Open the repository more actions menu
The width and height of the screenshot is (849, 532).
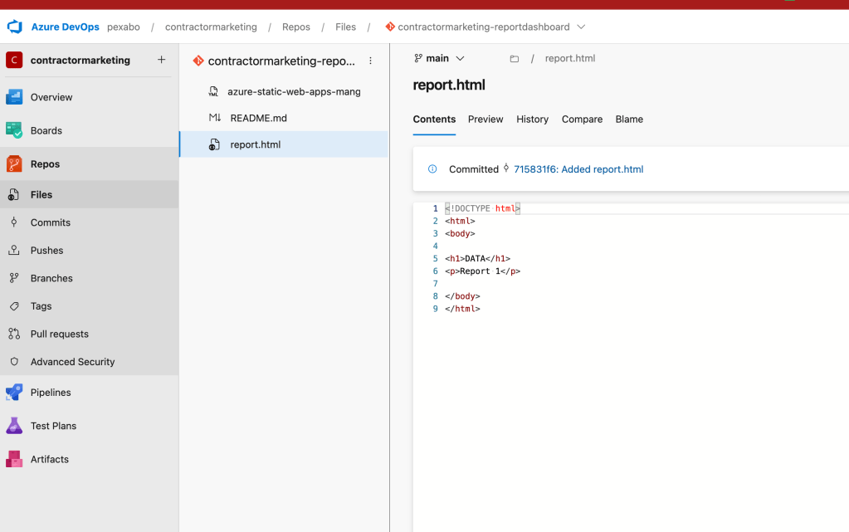click(x=370, y=61)
